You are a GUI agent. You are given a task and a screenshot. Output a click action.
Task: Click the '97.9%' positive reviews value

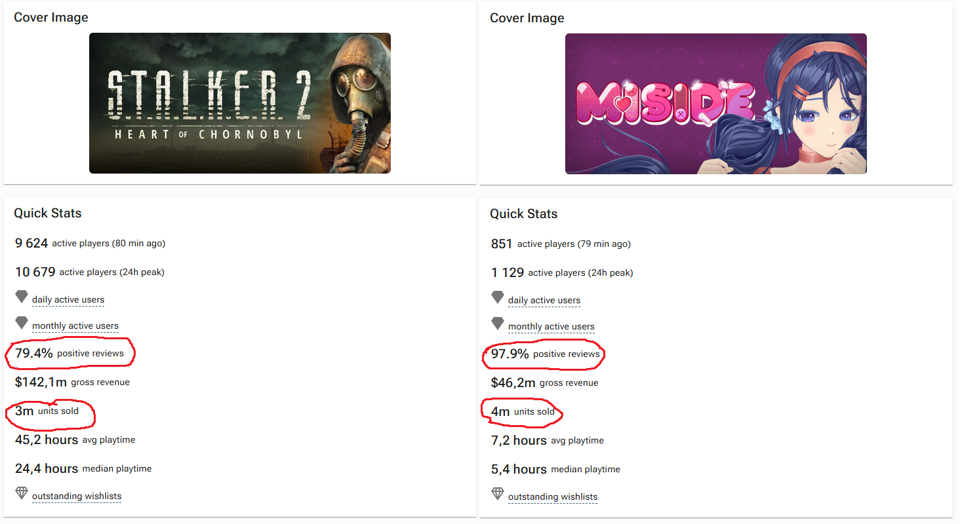510,354
